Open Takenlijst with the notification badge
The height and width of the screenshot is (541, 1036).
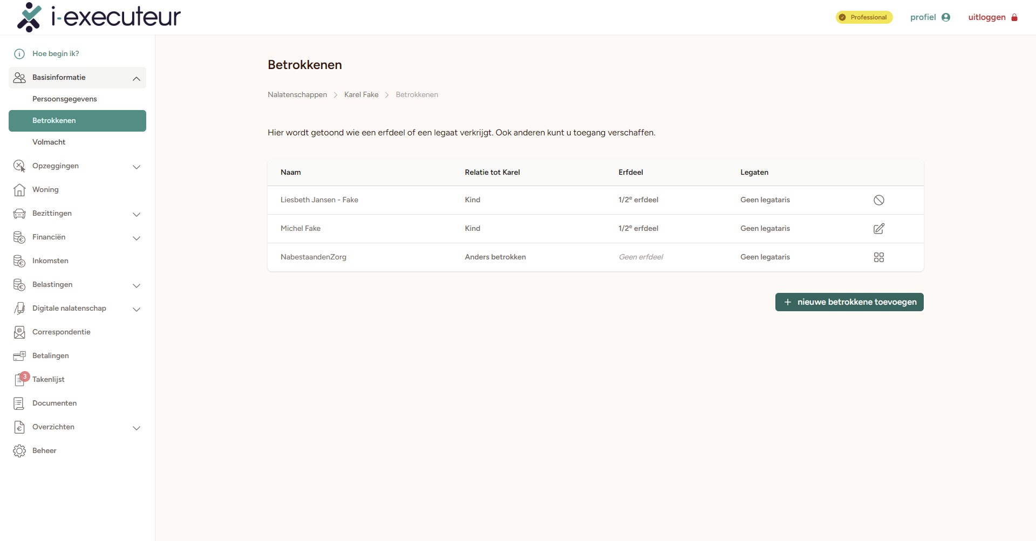[x=48, y=379]
